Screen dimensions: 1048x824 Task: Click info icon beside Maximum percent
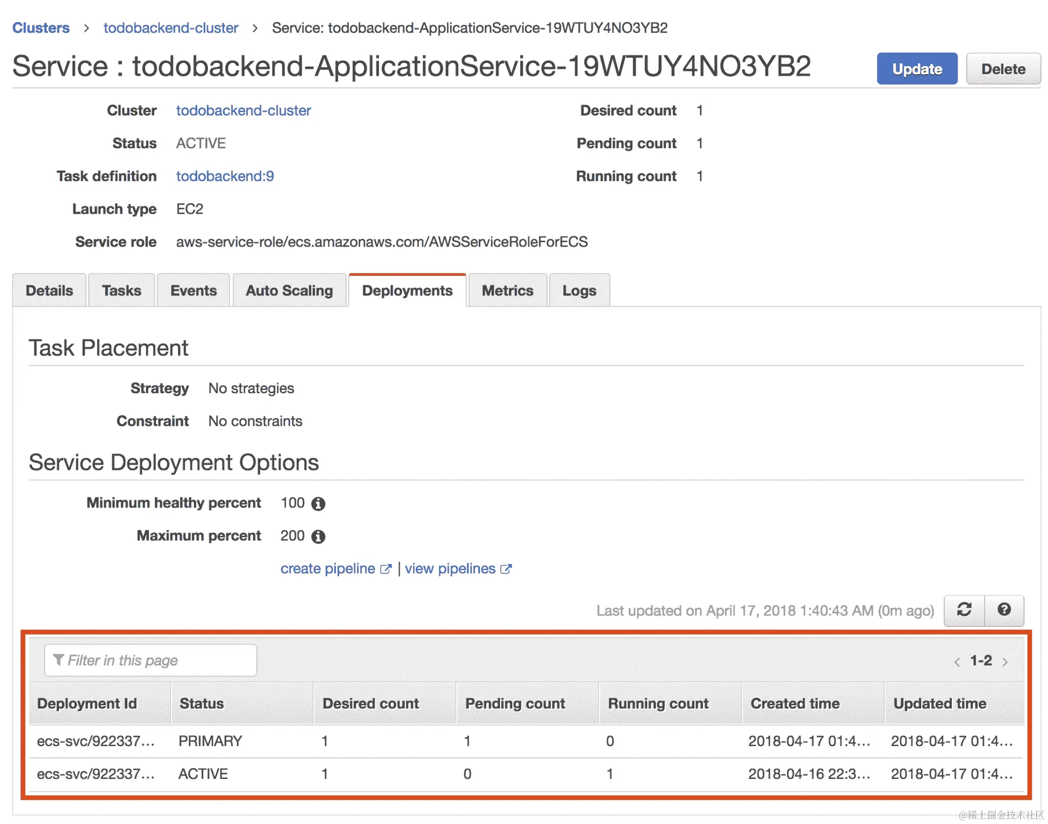click(318, 537)
